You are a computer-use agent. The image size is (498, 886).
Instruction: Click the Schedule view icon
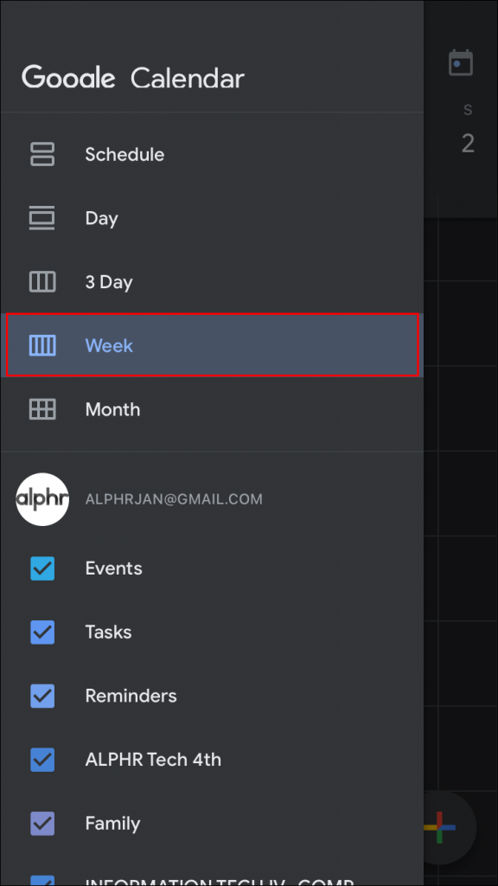pyautogui.click(x=42, y=154)
